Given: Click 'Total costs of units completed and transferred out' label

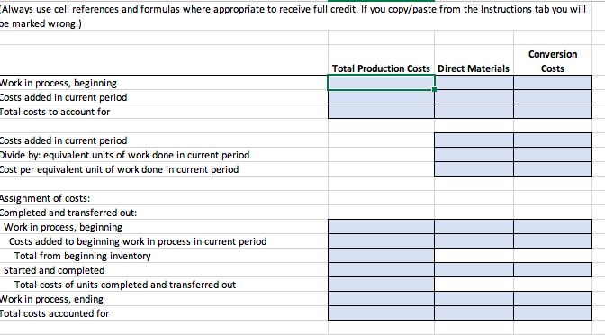Looking at the screenshot, I should click(125, 285).
